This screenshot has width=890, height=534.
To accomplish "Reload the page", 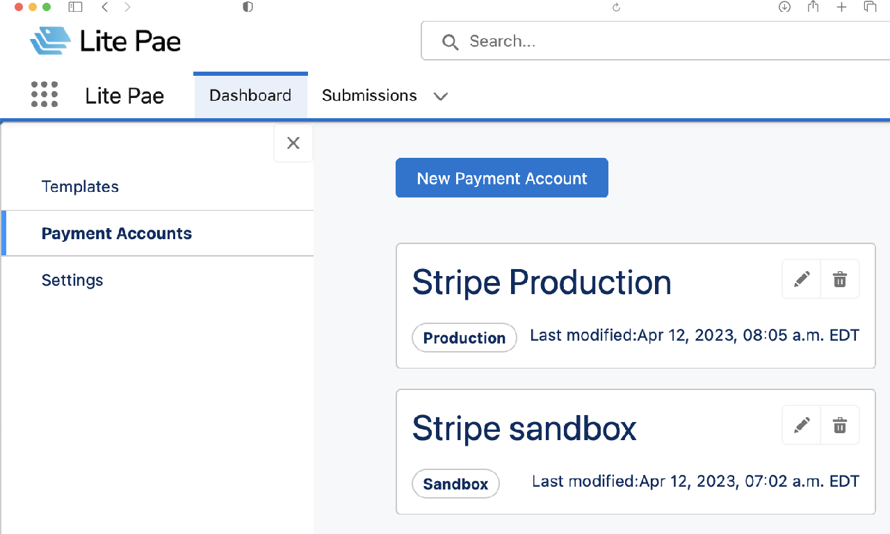I will [616, 7].
